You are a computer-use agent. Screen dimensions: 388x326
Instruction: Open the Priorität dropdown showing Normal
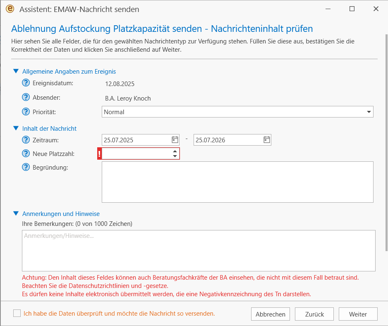[237, 112]
